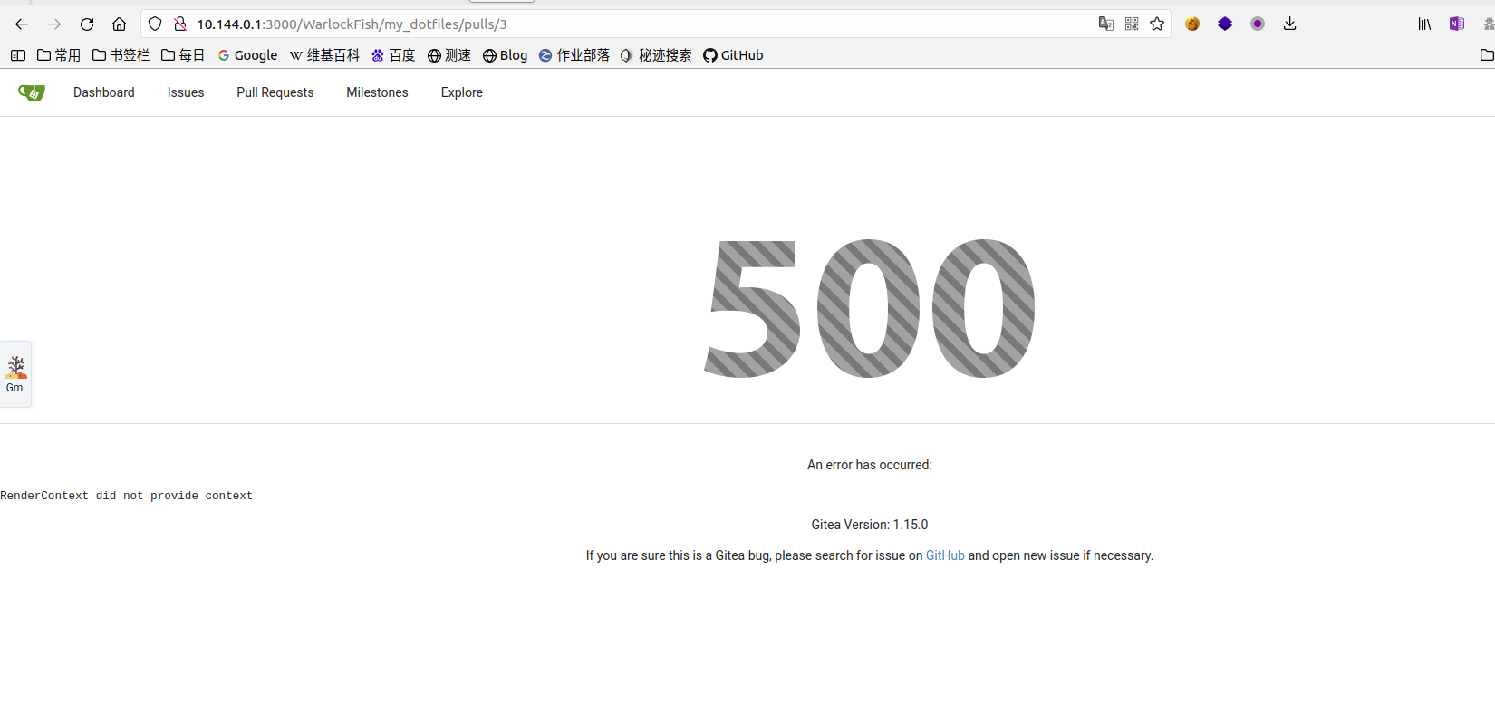Open the Blog bookmark

[x=505, y=55]
